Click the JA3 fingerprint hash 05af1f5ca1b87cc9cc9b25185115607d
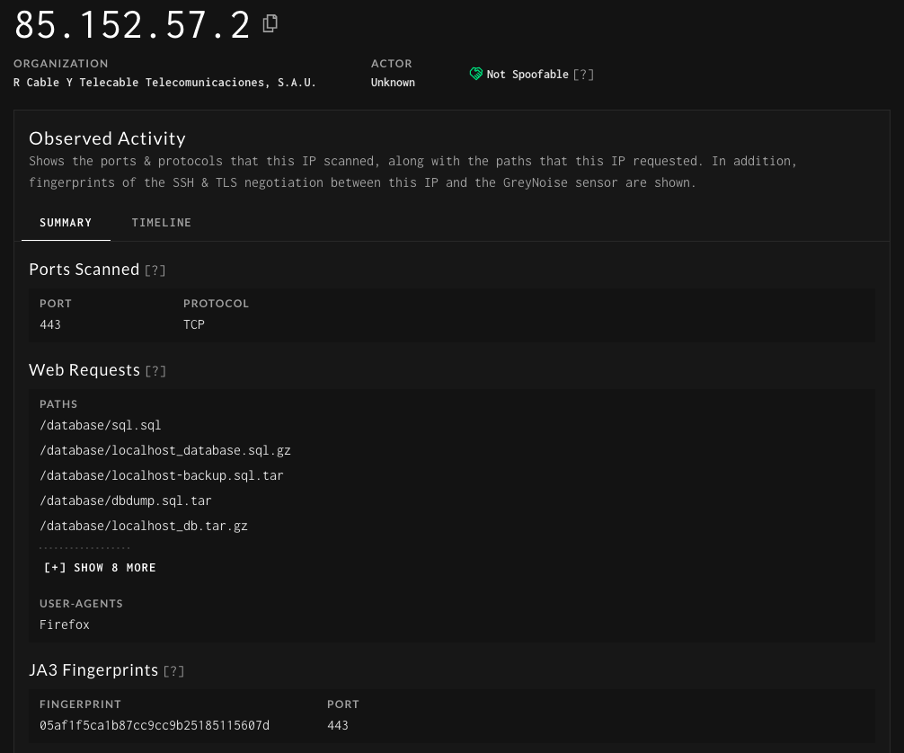 155,725
